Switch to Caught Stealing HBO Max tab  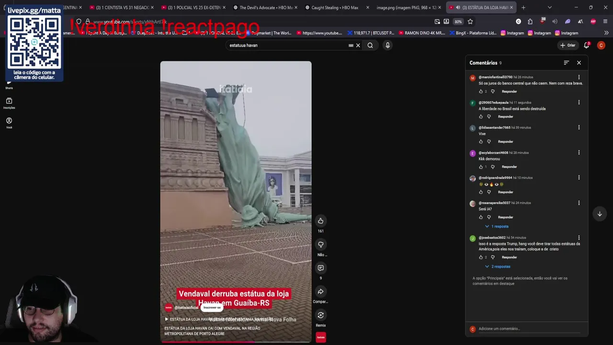pyautogui.click(x=337, y=8)
